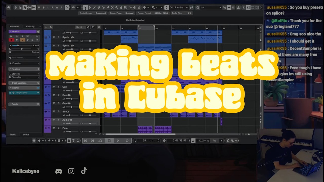Click bar 33 on the timeline ruler
324x182 pixels.
tap(173, 29)
